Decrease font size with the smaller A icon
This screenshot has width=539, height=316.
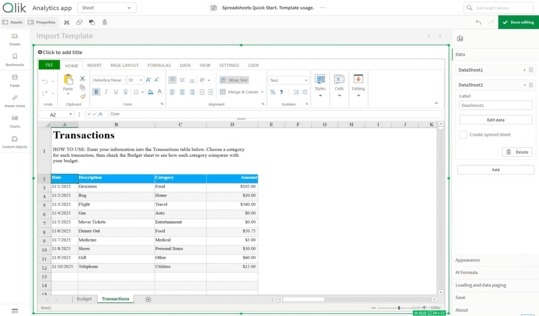pyautogui.click(x=157, y=80)
